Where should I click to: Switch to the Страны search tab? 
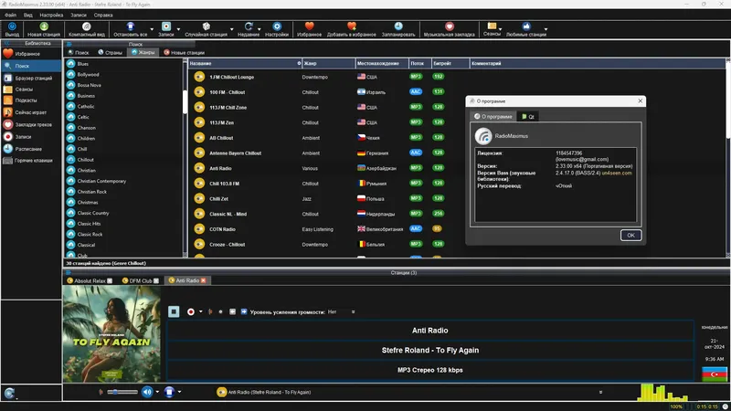pos(110,53)
